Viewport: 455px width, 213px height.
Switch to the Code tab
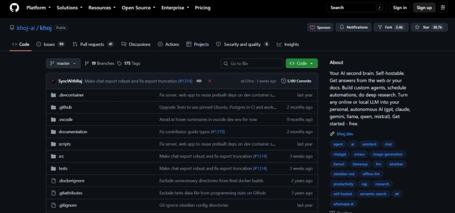[x=21, y=44]
